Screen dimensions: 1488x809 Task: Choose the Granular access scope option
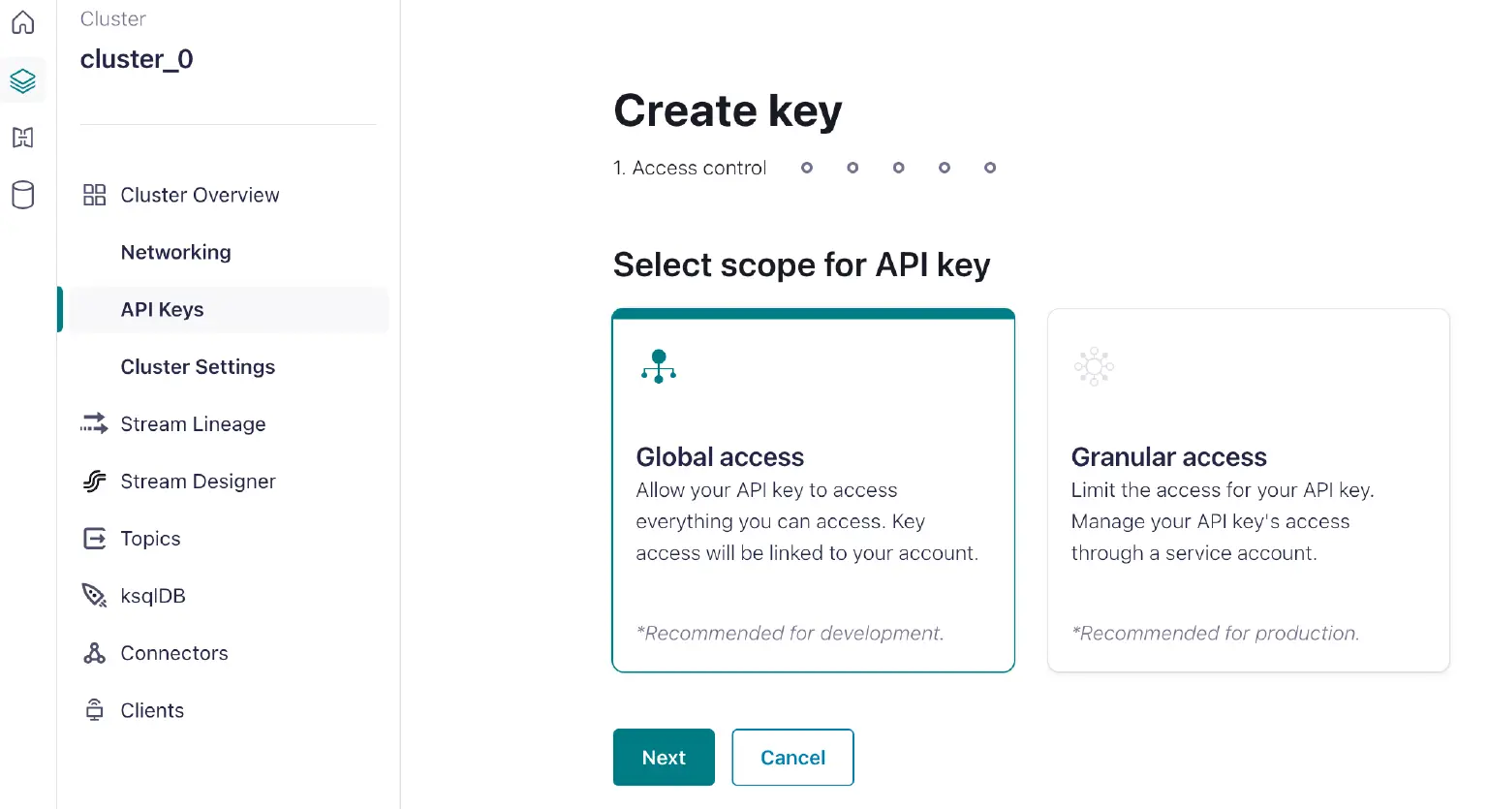1248,489
